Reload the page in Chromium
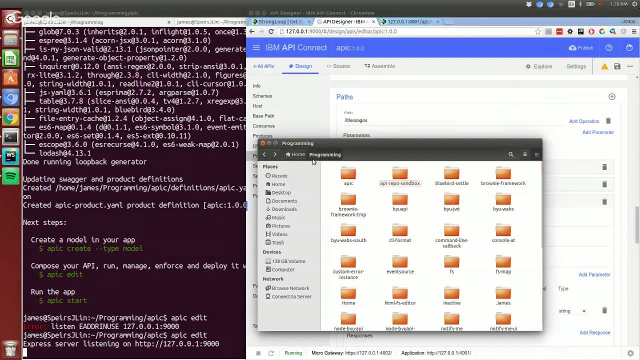 (x=271, y=31)
